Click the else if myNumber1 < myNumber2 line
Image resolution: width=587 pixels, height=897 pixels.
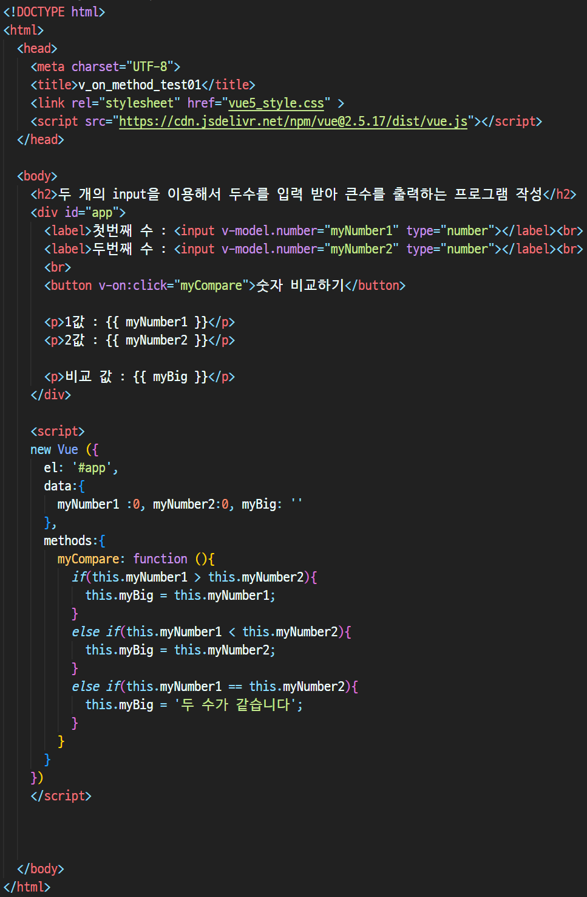tap(211, 632)
